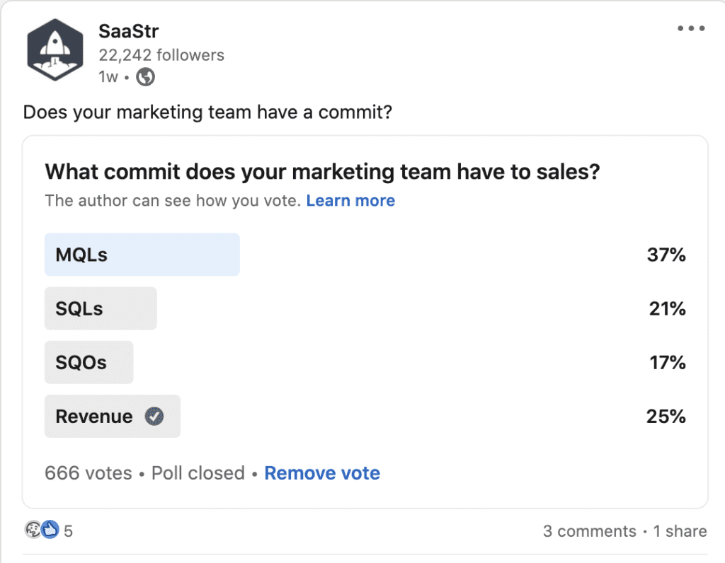This screenshot has width=725, height=563.
Task: Click the 666 votes count
Action: coord(88,473)
